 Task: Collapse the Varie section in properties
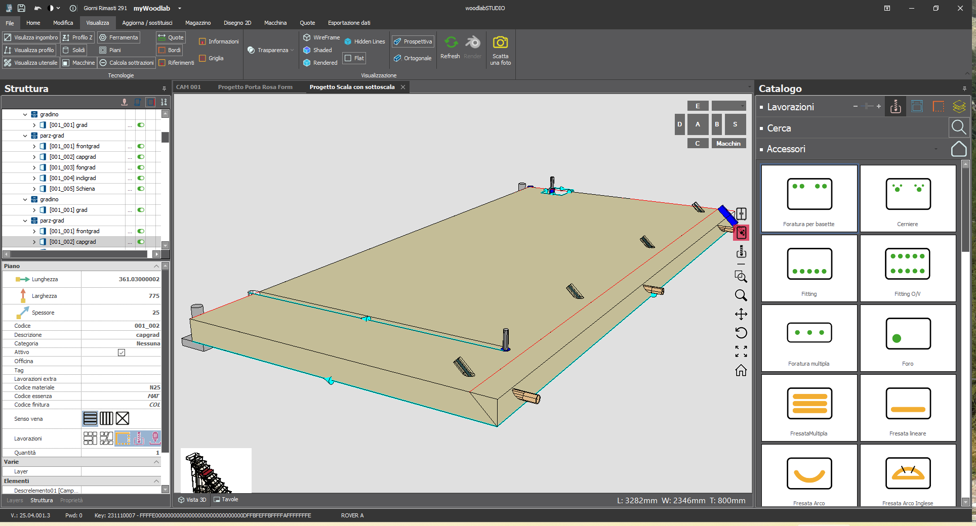point(156,462)
